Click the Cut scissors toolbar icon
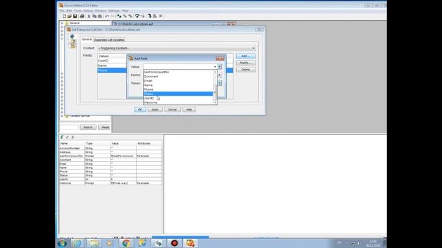The image size is (442, 248). 89,17
